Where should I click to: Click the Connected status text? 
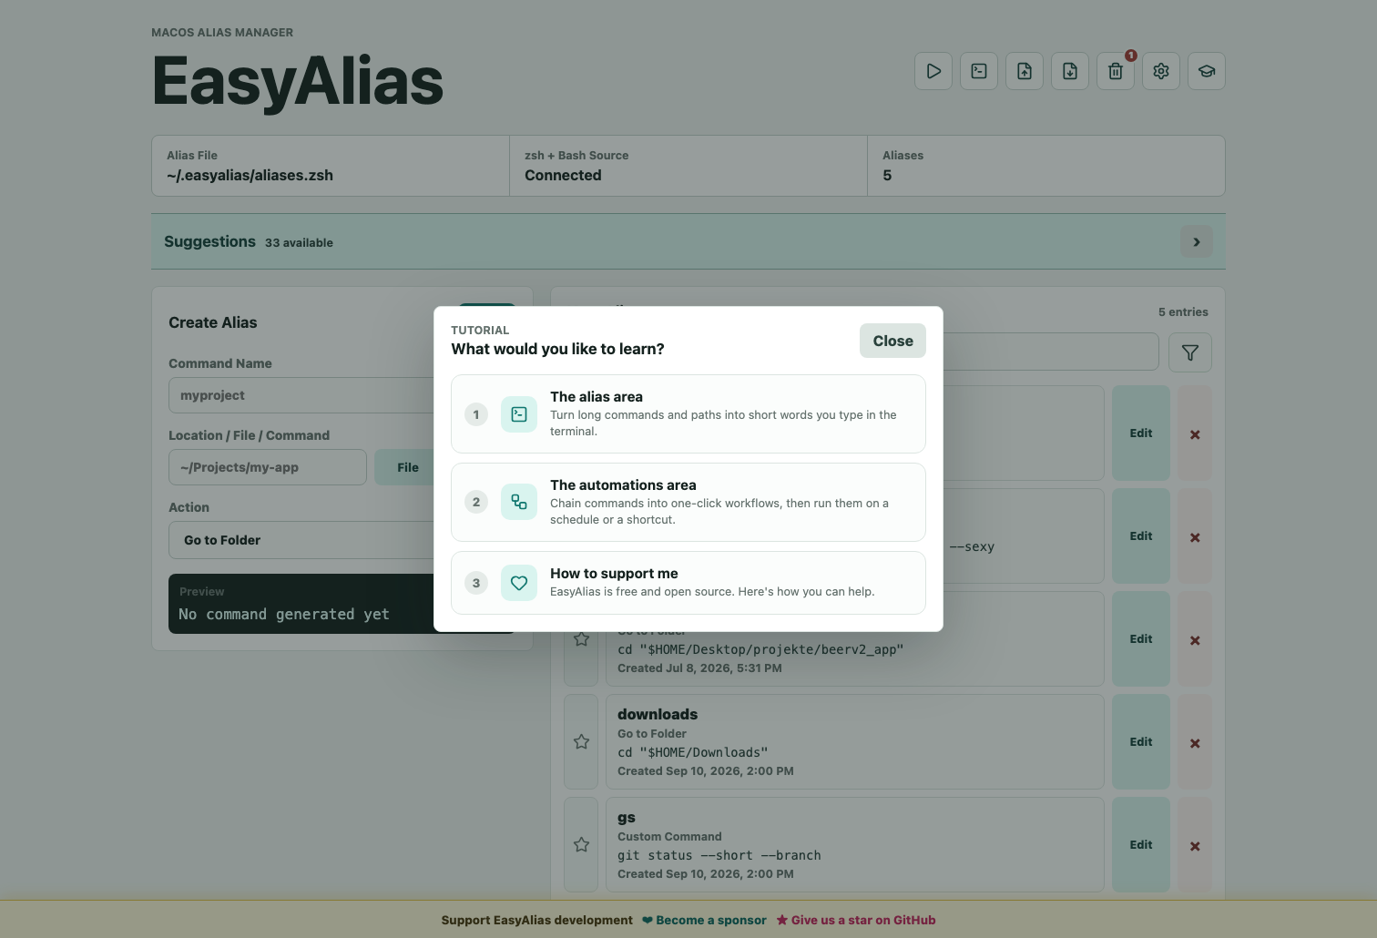point(563,176)
